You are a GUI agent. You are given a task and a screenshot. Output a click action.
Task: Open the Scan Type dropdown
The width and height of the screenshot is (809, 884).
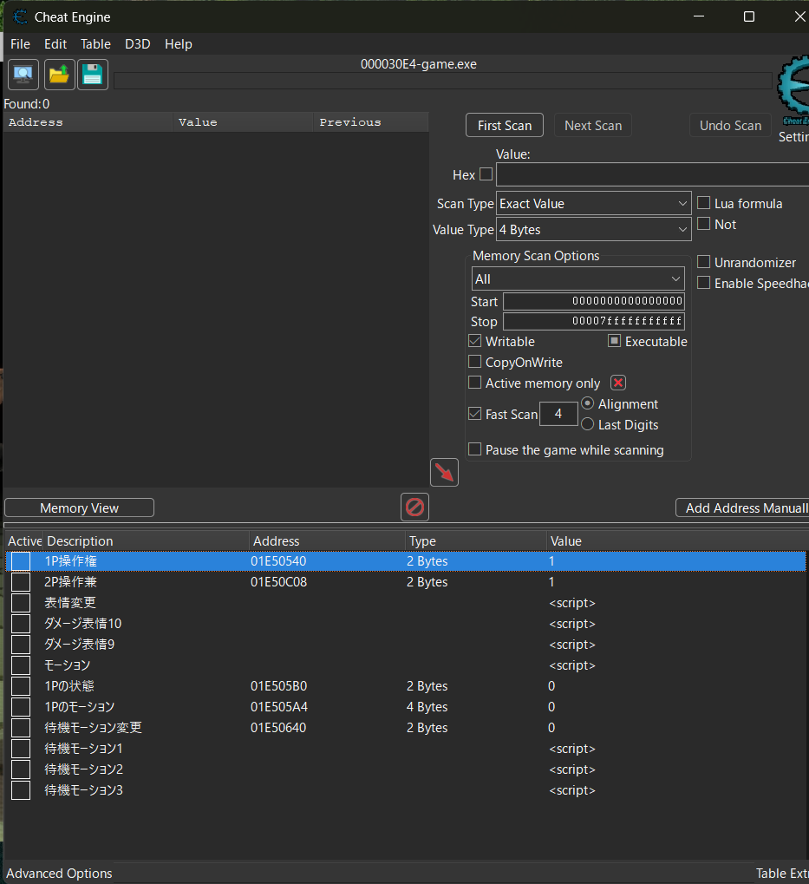coord(593,204)
